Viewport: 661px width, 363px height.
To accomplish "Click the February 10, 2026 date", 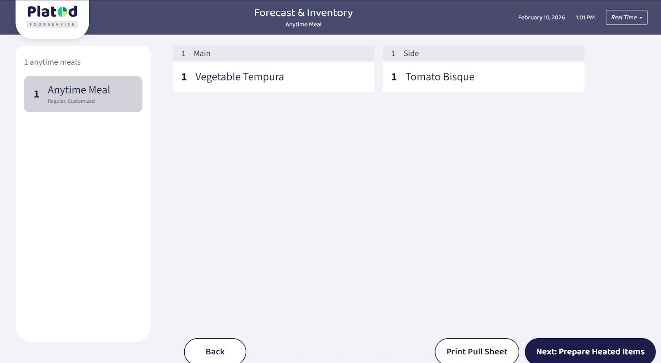I will tap(541, 18).
